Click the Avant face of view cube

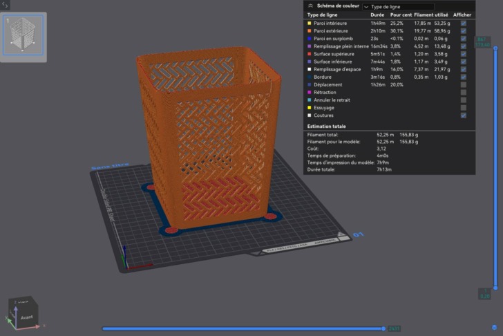27,317
